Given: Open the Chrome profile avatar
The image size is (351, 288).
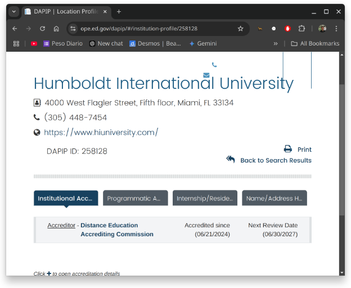Looking at the screenshot, I should pyautogui.click(x=322, y=29).
